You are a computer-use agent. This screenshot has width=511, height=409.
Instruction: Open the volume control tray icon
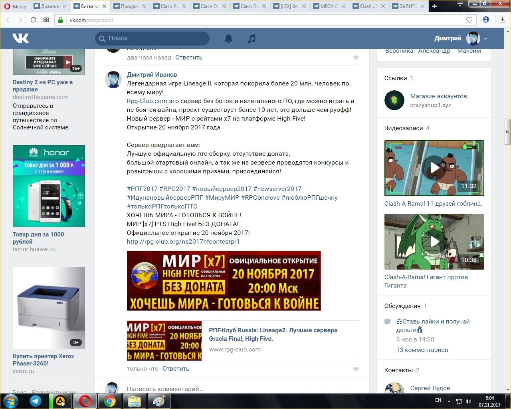469,401
